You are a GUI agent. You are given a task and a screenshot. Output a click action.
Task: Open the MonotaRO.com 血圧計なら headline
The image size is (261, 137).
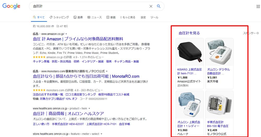[86, 76]
